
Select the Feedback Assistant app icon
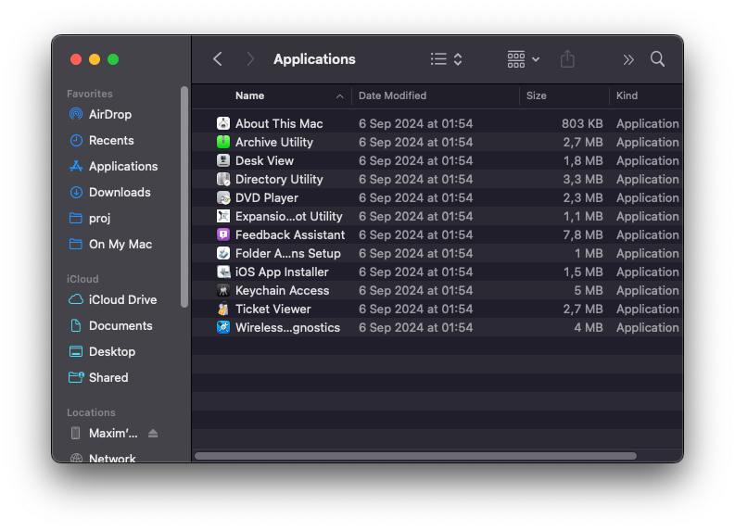pyautogui.click(x=223, y=234)
